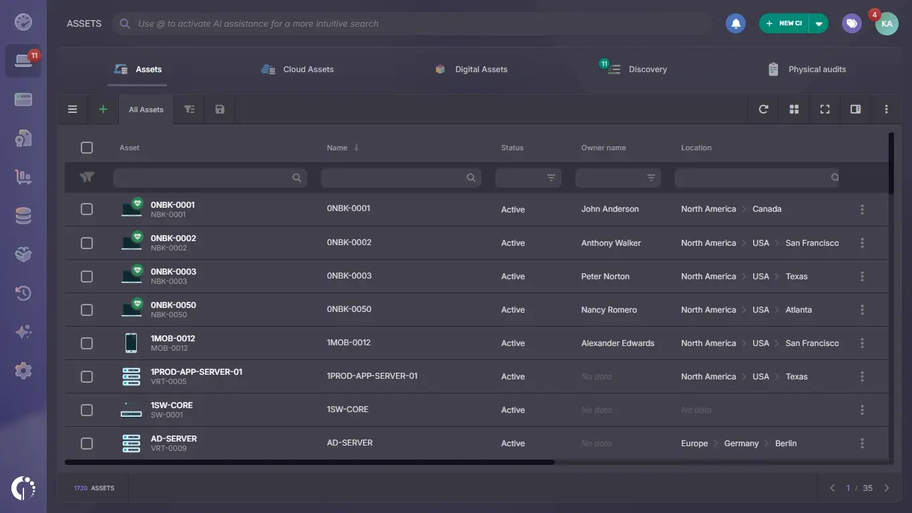Switch to the Cloud Assets tab
The height and width of the screenshot is (513, 912).
coord(297,69)
